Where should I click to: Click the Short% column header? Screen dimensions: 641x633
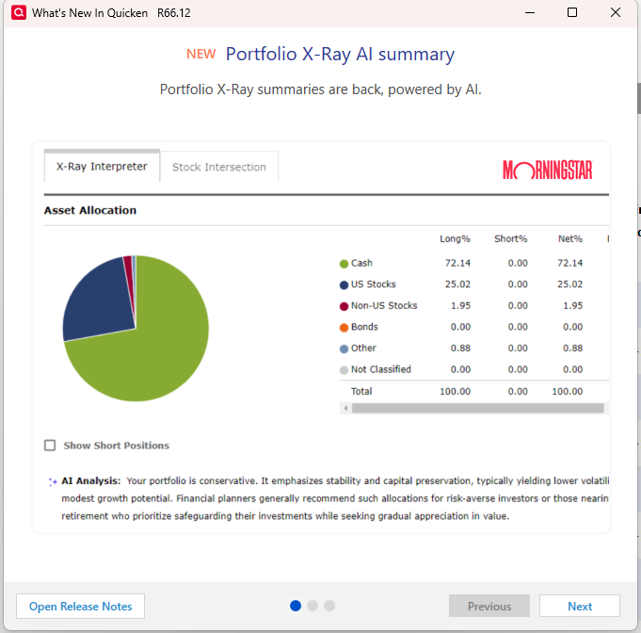point(510,238)
